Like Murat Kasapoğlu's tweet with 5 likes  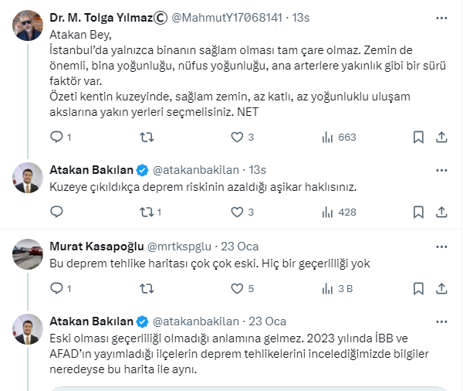237,288
